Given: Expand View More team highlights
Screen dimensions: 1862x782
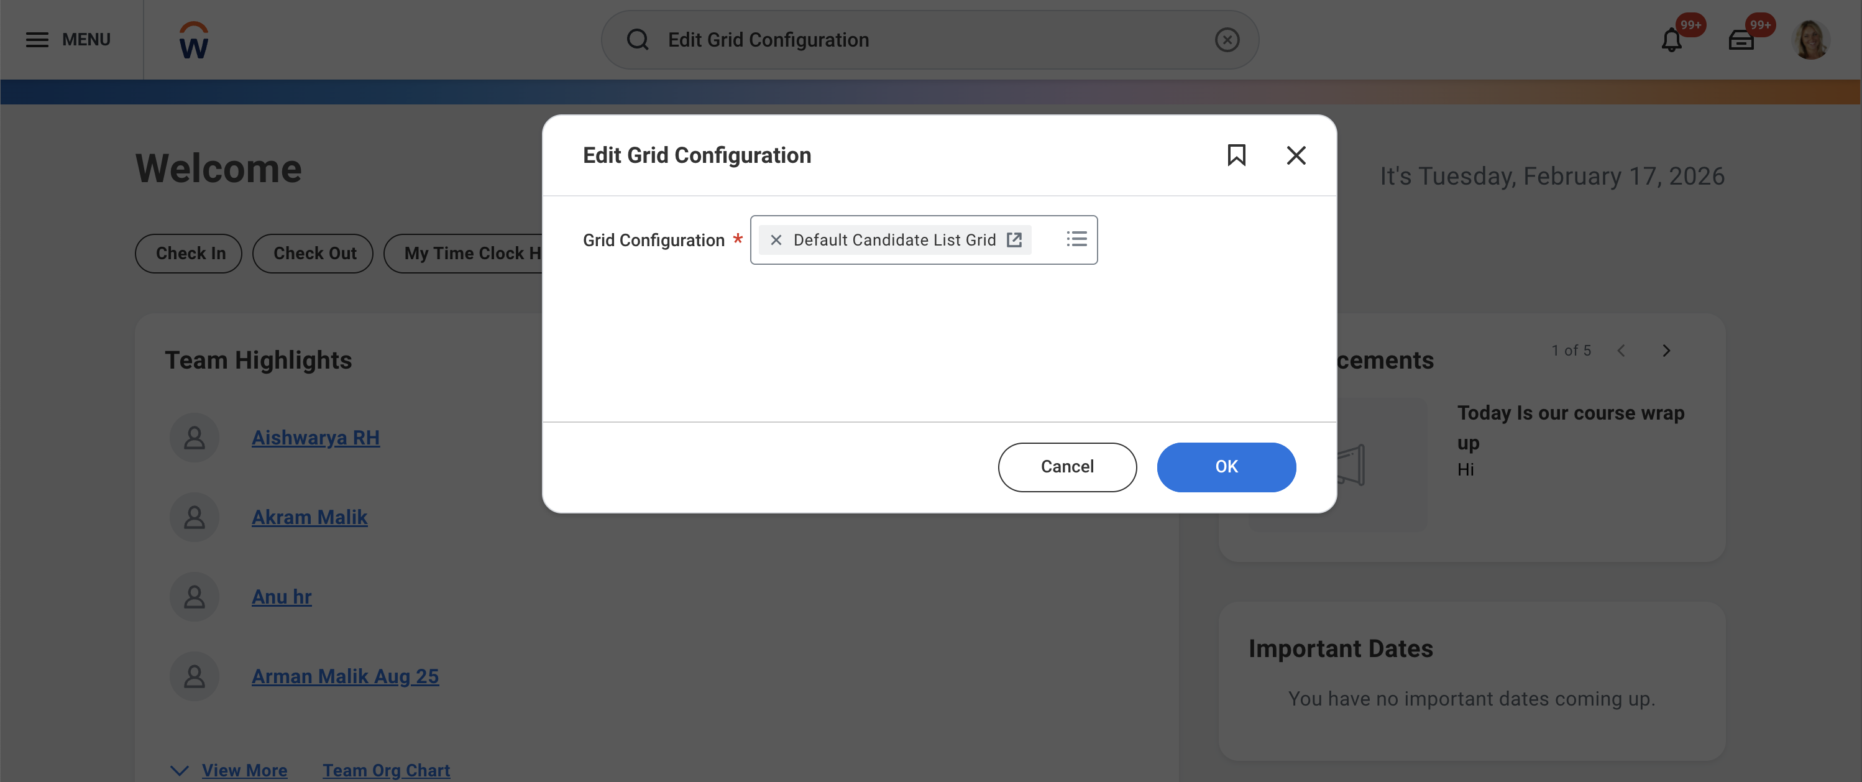Looking at the screenshot, I should (x=244, y=770).
